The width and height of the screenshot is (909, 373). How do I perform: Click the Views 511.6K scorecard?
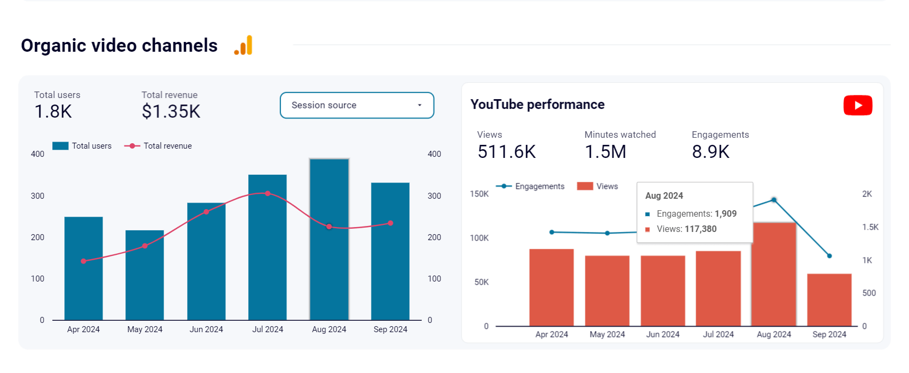(x=506, y=145)
